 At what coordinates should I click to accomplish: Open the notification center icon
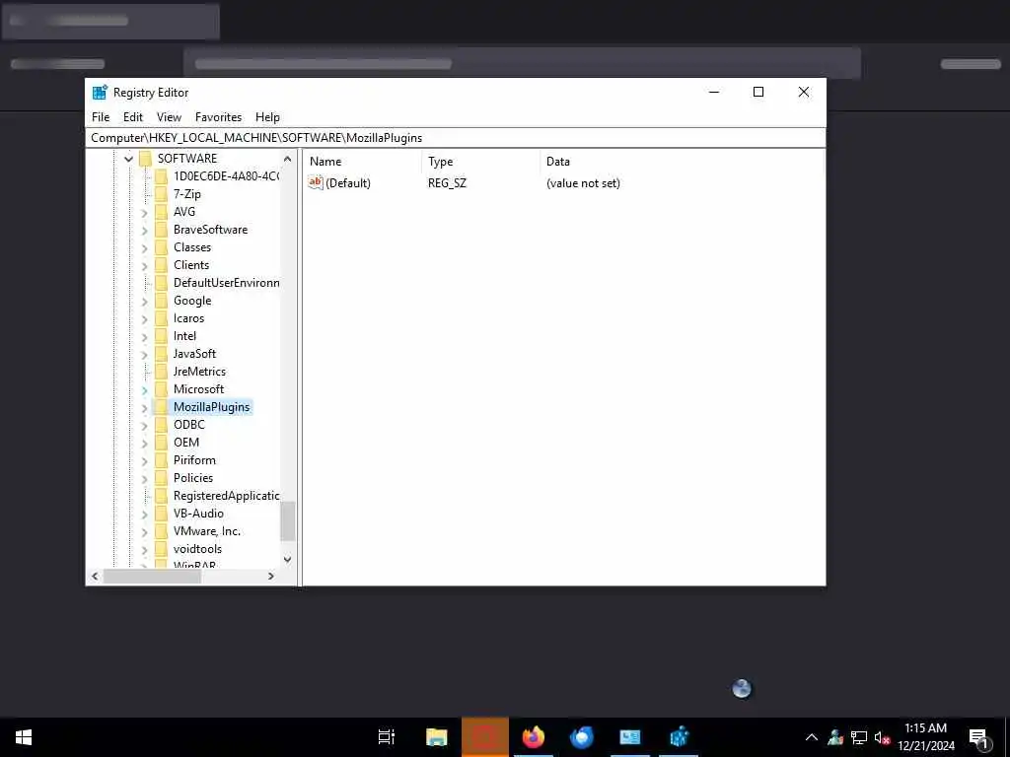[x=978, y=737]
